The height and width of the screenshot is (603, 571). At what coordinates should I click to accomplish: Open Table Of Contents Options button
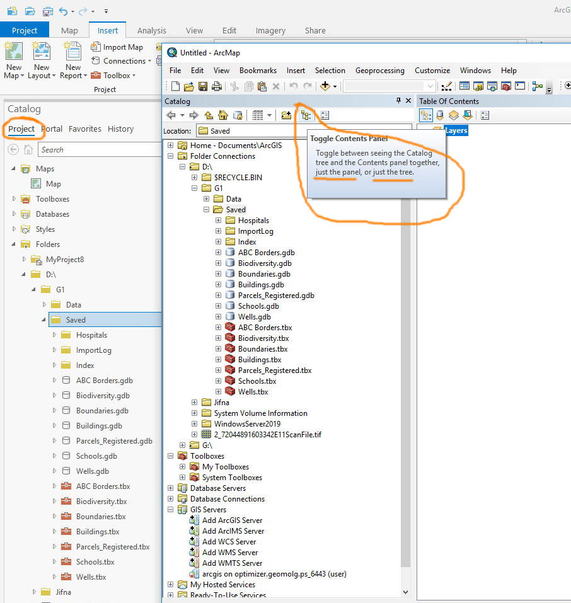pyautogui.click(x=485, y=115)
